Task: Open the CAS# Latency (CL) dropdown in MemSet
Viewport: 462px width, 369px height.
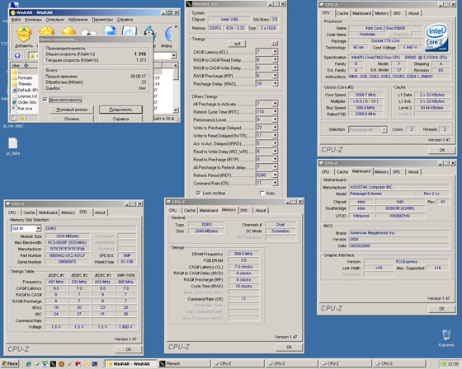Action: pos(275,52)
